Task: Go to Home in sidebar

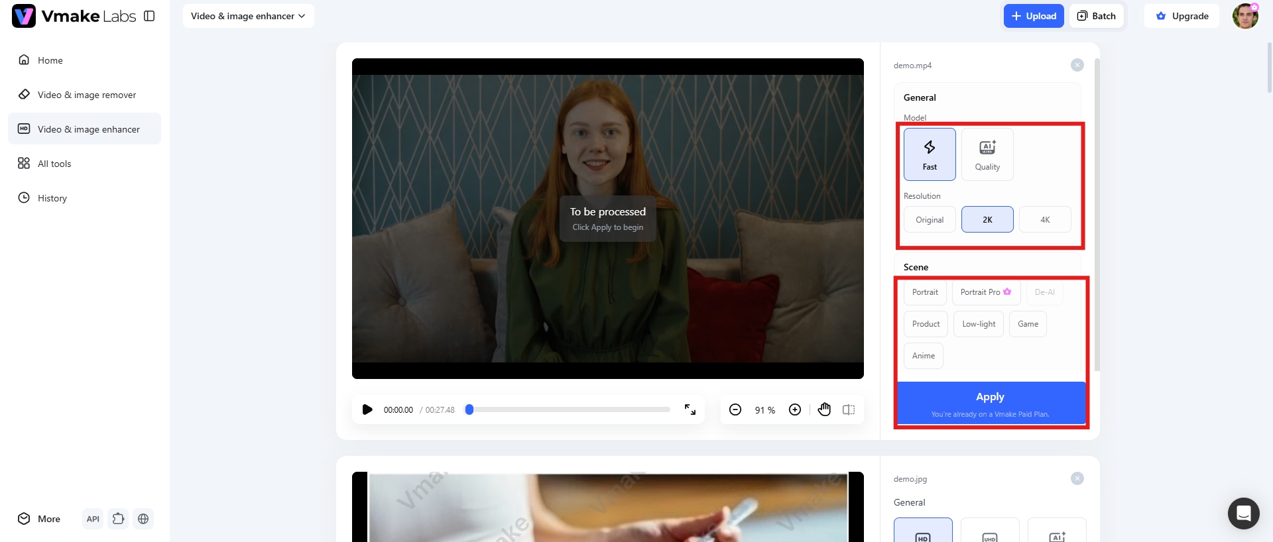Action: (x=84, y=60)
